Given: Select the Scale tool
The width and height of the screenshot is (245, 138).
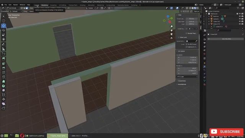Looking at the screenshot, I should (3, 35).
